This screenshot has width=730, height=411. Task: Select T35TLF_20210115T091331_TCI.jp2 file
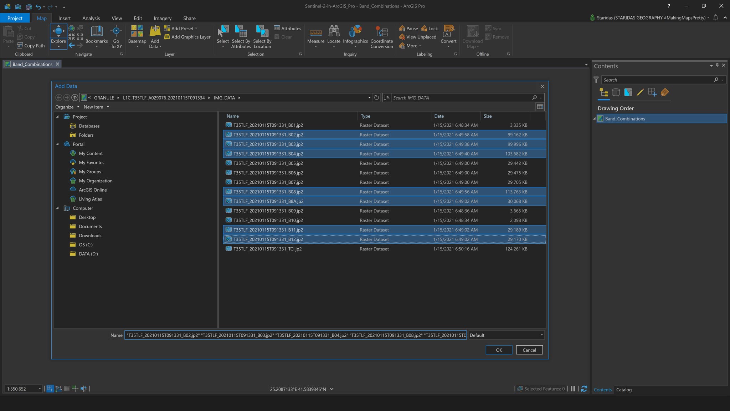tap(384, 249)
